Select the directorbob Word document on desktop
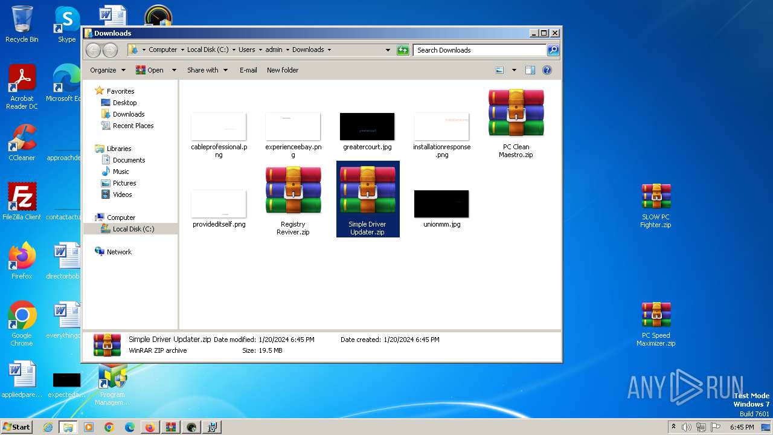 click(x=65, y=261)
